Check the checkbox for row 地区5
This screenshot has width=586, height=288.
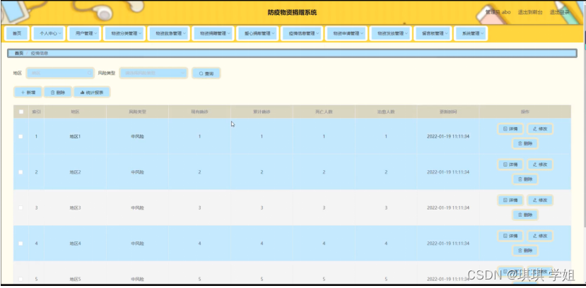point(21,279)
